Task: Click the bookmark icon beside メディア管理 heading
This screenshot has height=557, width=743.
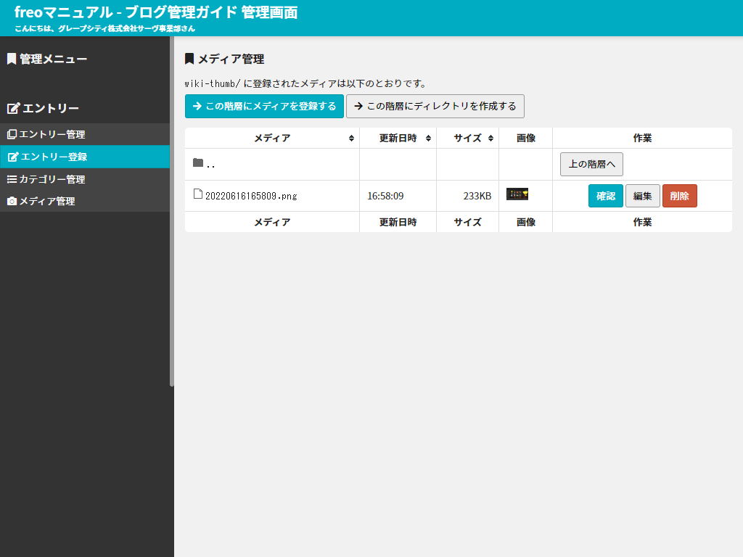Action: pyautogui.click(x=189, y=59)
